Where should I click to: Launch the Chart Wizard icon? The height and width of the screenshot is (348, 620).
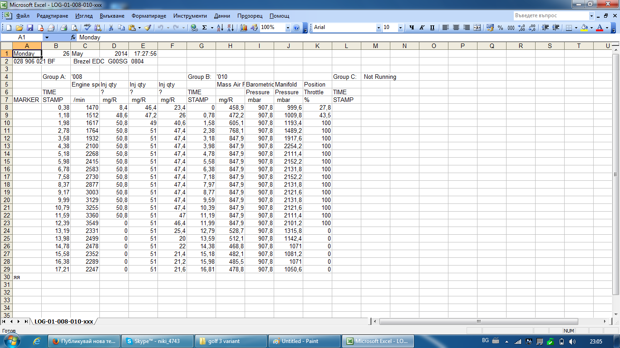coord(244,28)
